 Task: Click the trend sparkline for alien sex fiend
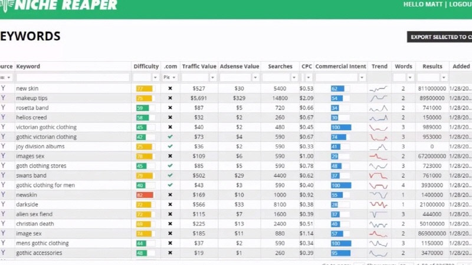point(378,214)
